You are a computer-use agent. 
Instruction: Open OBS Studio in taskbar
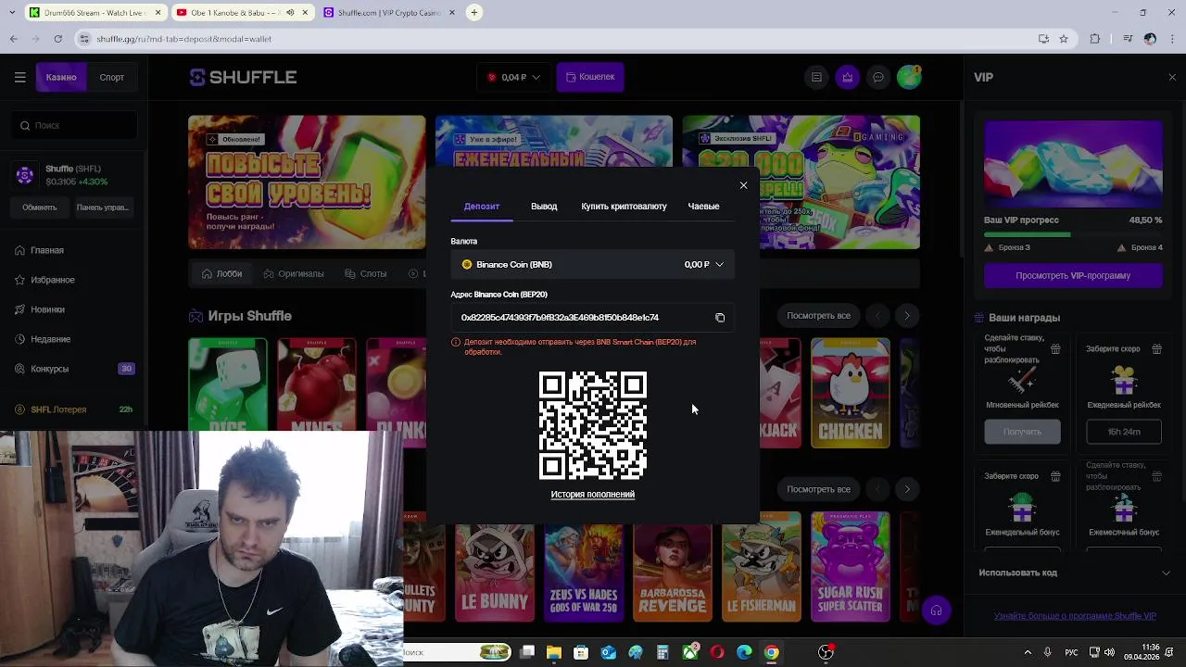pos(826,653)
